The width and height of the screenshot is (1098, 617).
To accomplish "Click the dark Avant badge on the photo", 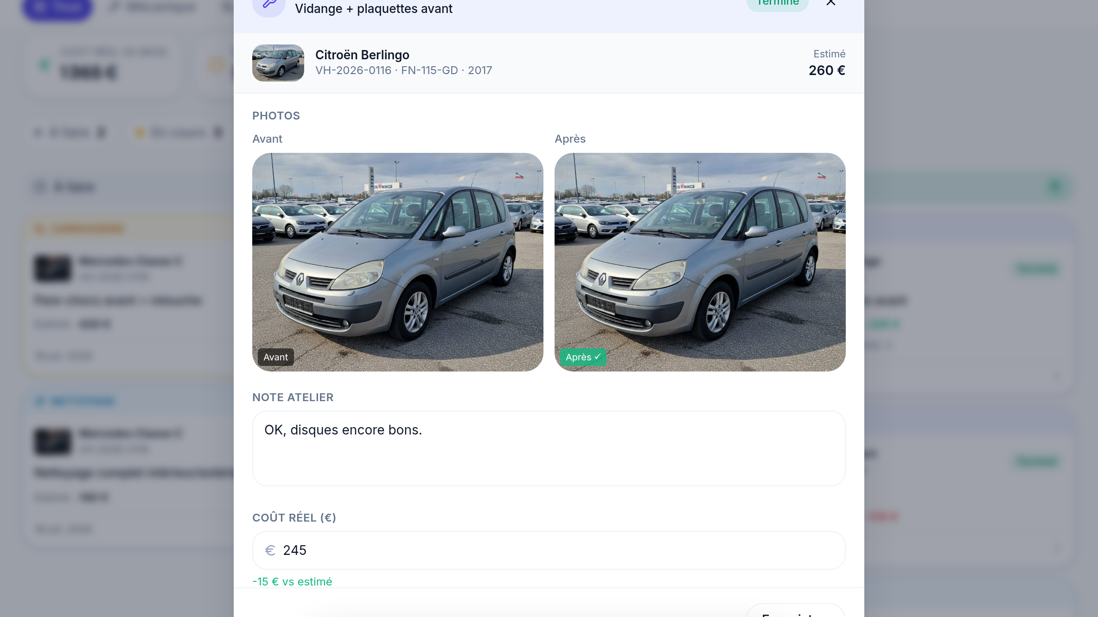I will point(276,357).
